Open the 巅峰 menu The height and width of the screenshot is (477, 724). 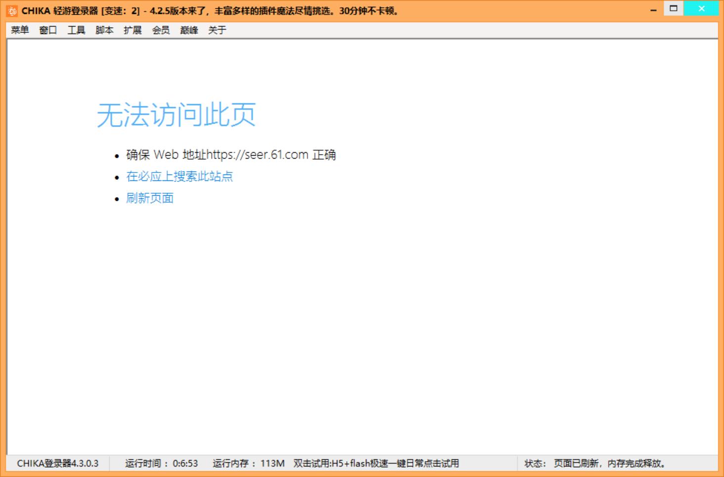[189, 30]
